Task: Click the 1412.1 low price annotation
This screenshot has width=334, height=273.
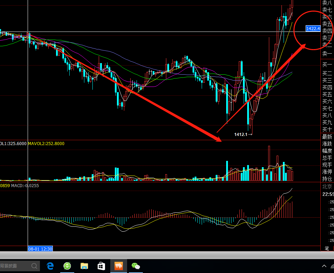Action: 241,134
